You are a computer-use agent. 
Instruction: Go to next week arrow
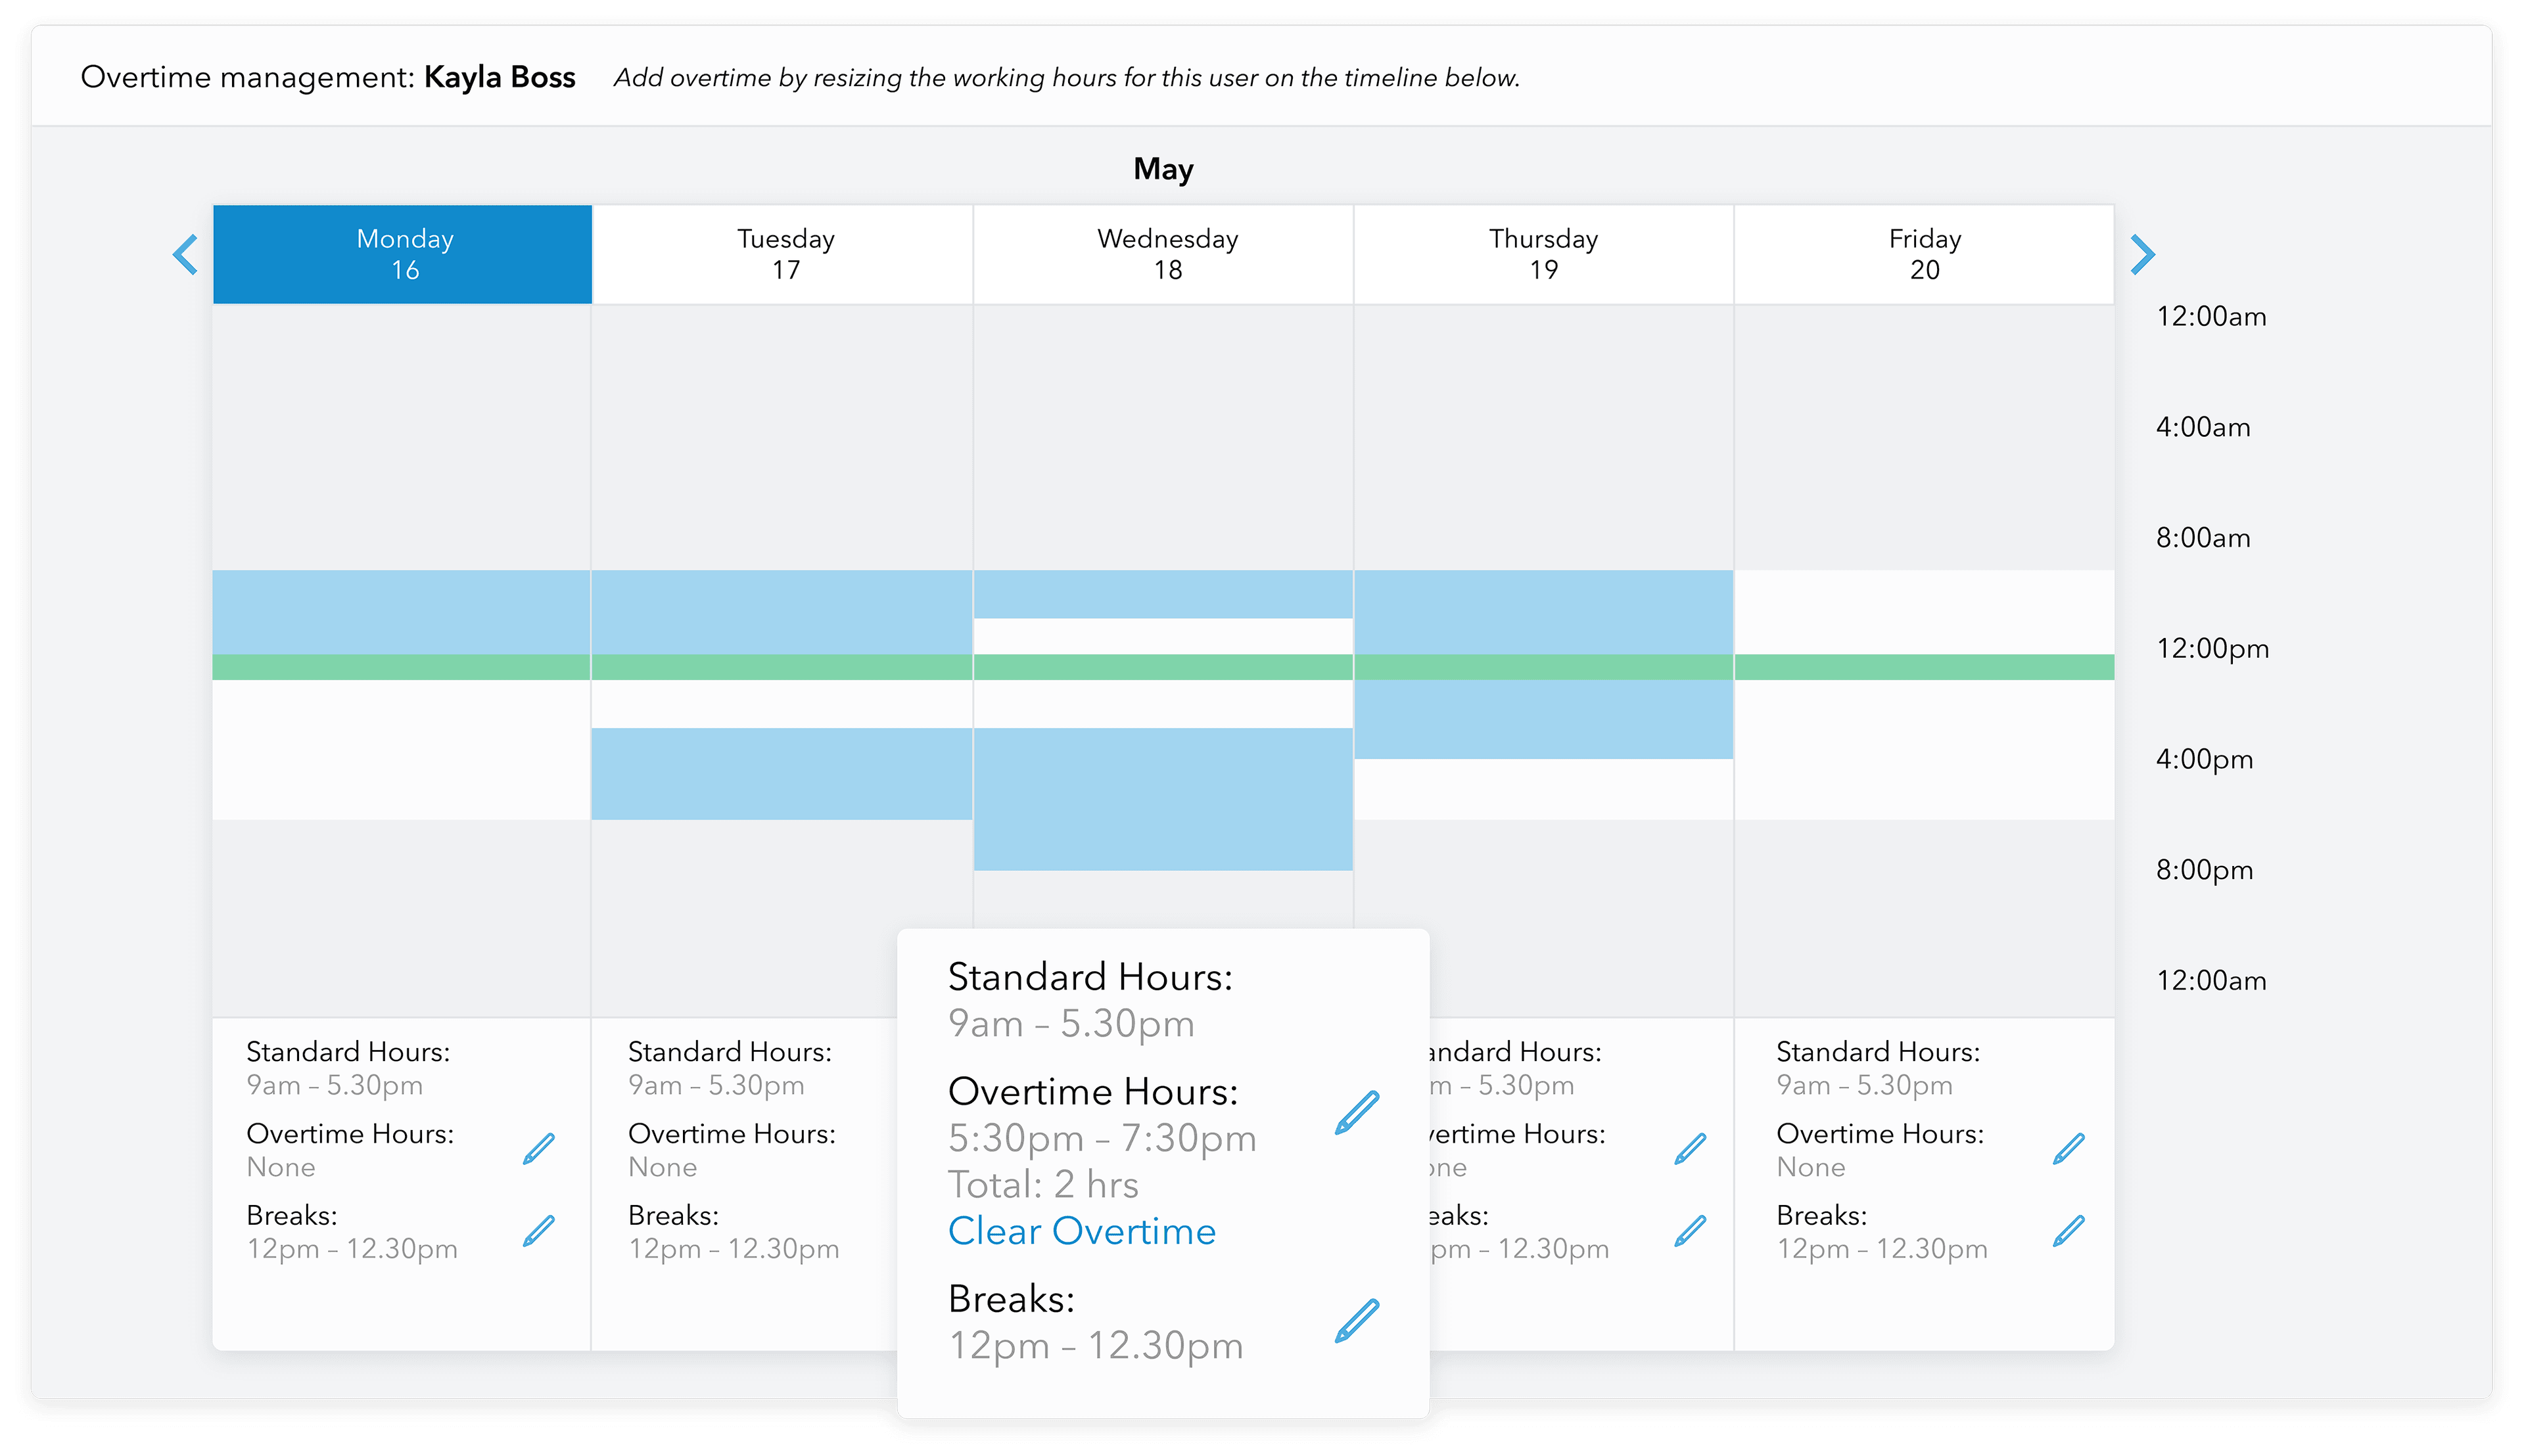point(2142,254)
